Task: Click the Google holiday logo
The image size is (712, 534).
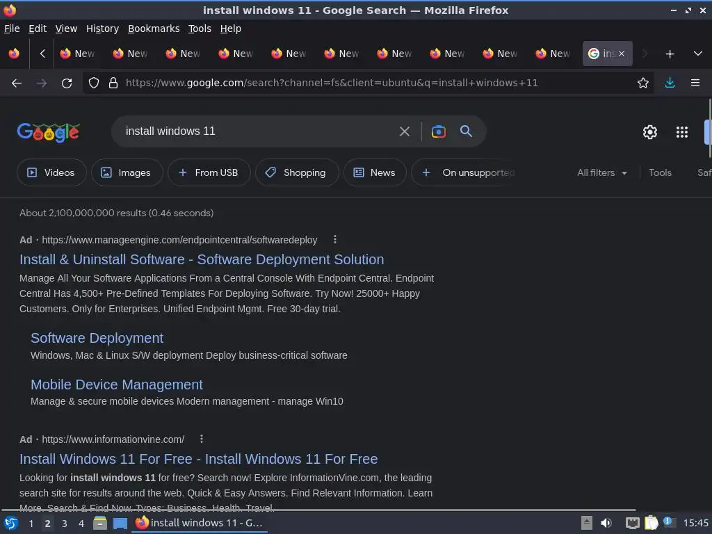Action: point(49,132)
